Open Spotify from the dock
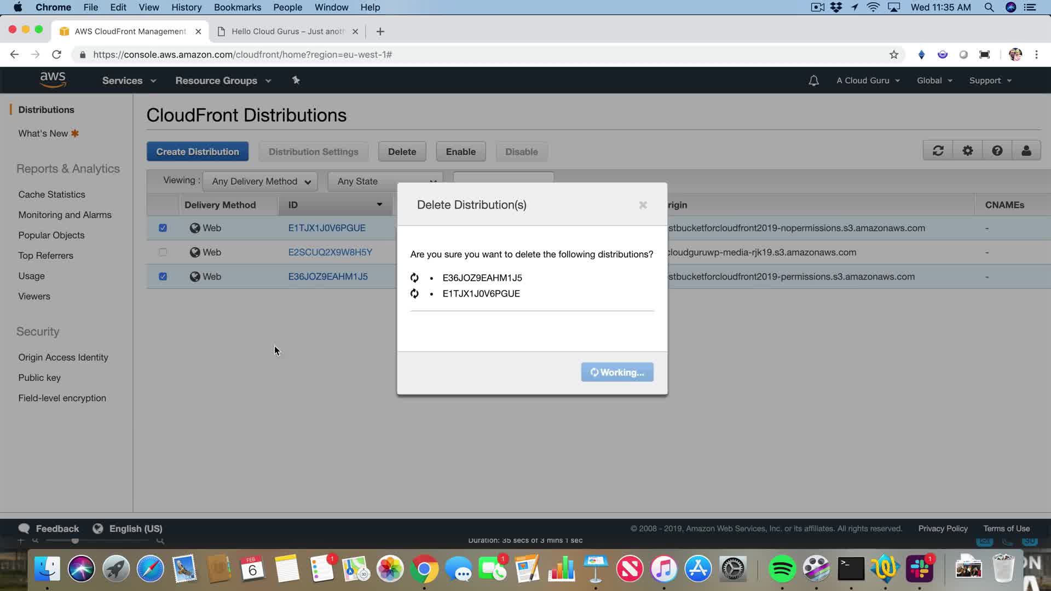Screen dimensions: 1051x591 [x=782, y=569]
